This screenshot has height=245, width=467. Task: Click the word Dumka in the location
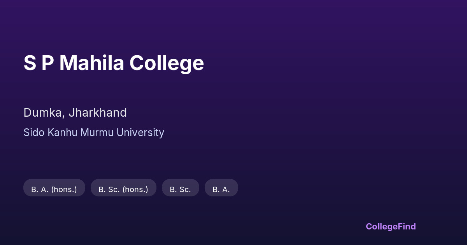pos(43,113)
